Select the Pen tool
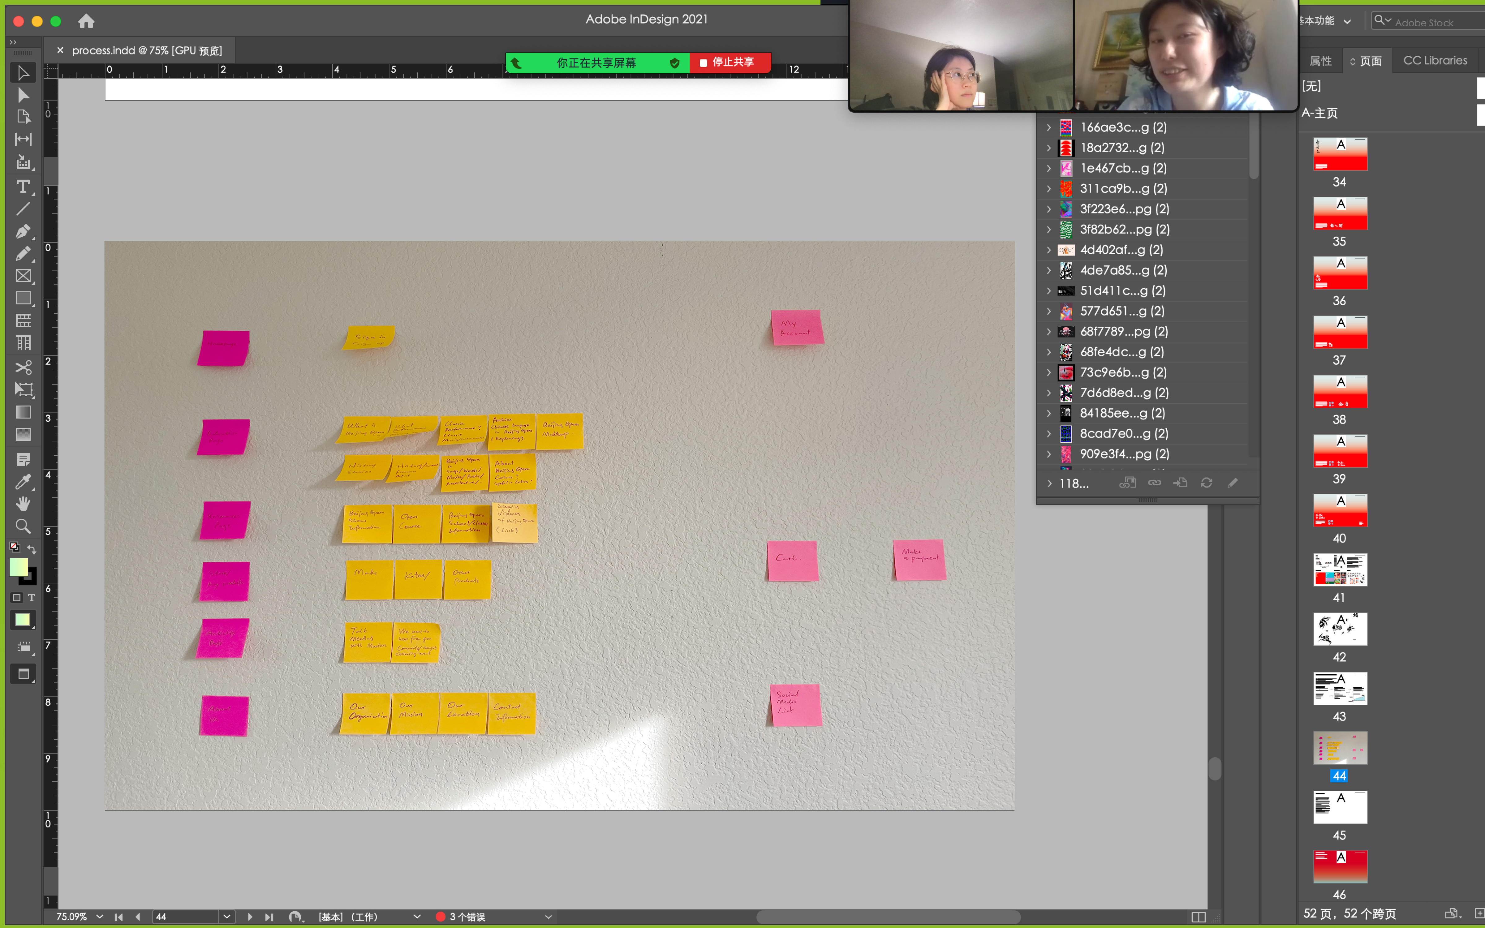Viewport: 1485px width, 928px height. (x=23, y=231)
